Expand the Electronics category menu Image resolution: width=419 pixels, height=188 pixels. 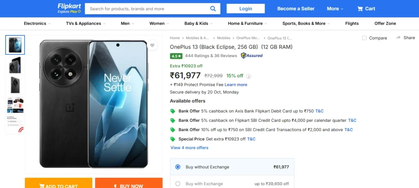coord(37,23)
